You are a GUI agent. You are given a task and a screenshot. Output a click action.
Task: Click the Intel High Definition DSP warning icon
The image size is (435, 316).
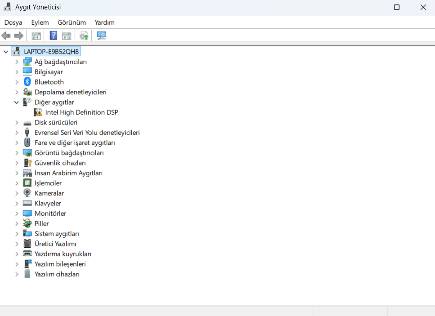click(x=38, y=112)
